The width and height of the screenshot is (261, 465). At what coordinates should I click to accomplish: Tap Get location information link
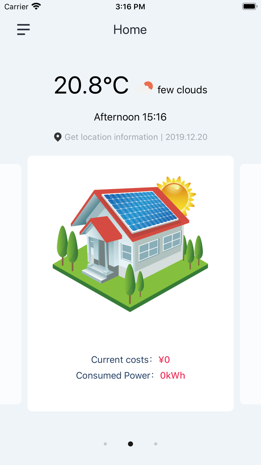(111, 137)
